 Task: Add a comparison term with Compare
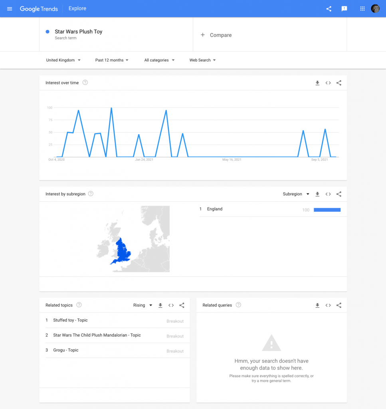[x=216, y=35]
